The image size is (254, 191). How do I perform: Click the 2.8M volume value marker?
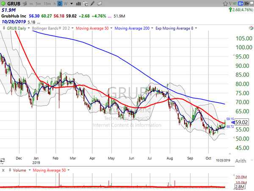click(240, 187)
